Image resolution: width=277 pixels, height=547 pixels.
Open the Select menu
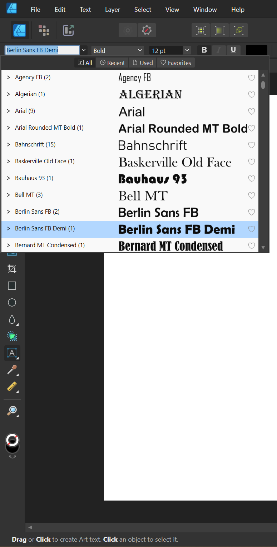click(143, 10)
